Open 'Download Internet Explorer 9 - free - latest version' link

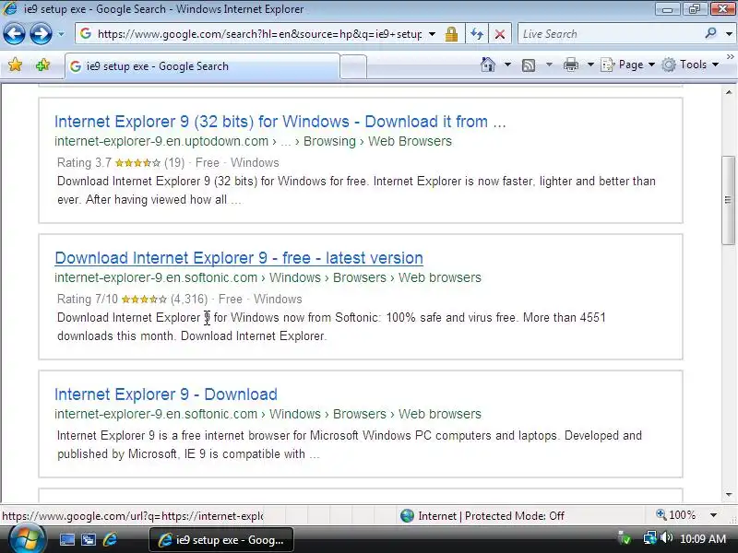239,258
